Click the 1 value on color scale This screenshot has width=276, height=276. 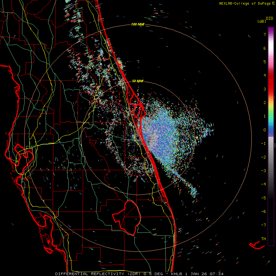tap(265, 116)
